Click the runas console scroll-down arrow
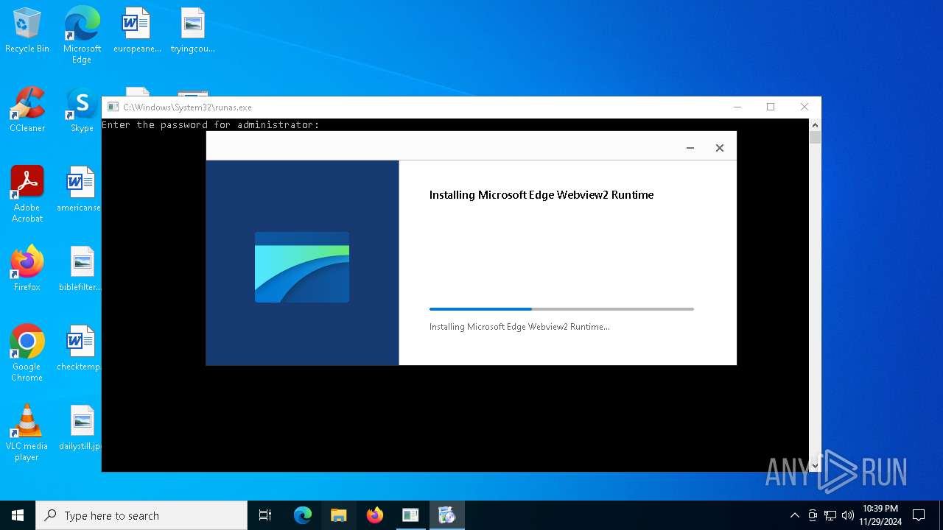This screenshot has width=943, height=530. [x=815, y=465]
